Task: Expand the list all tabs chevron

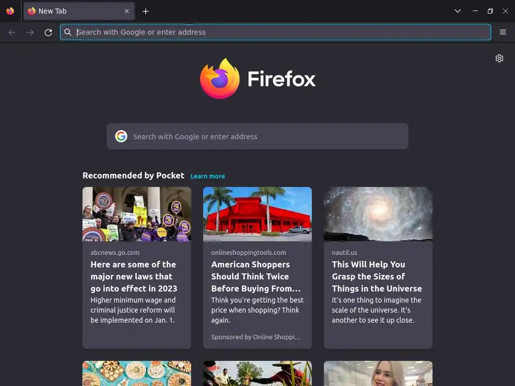Action: click(x=458, y=11)
